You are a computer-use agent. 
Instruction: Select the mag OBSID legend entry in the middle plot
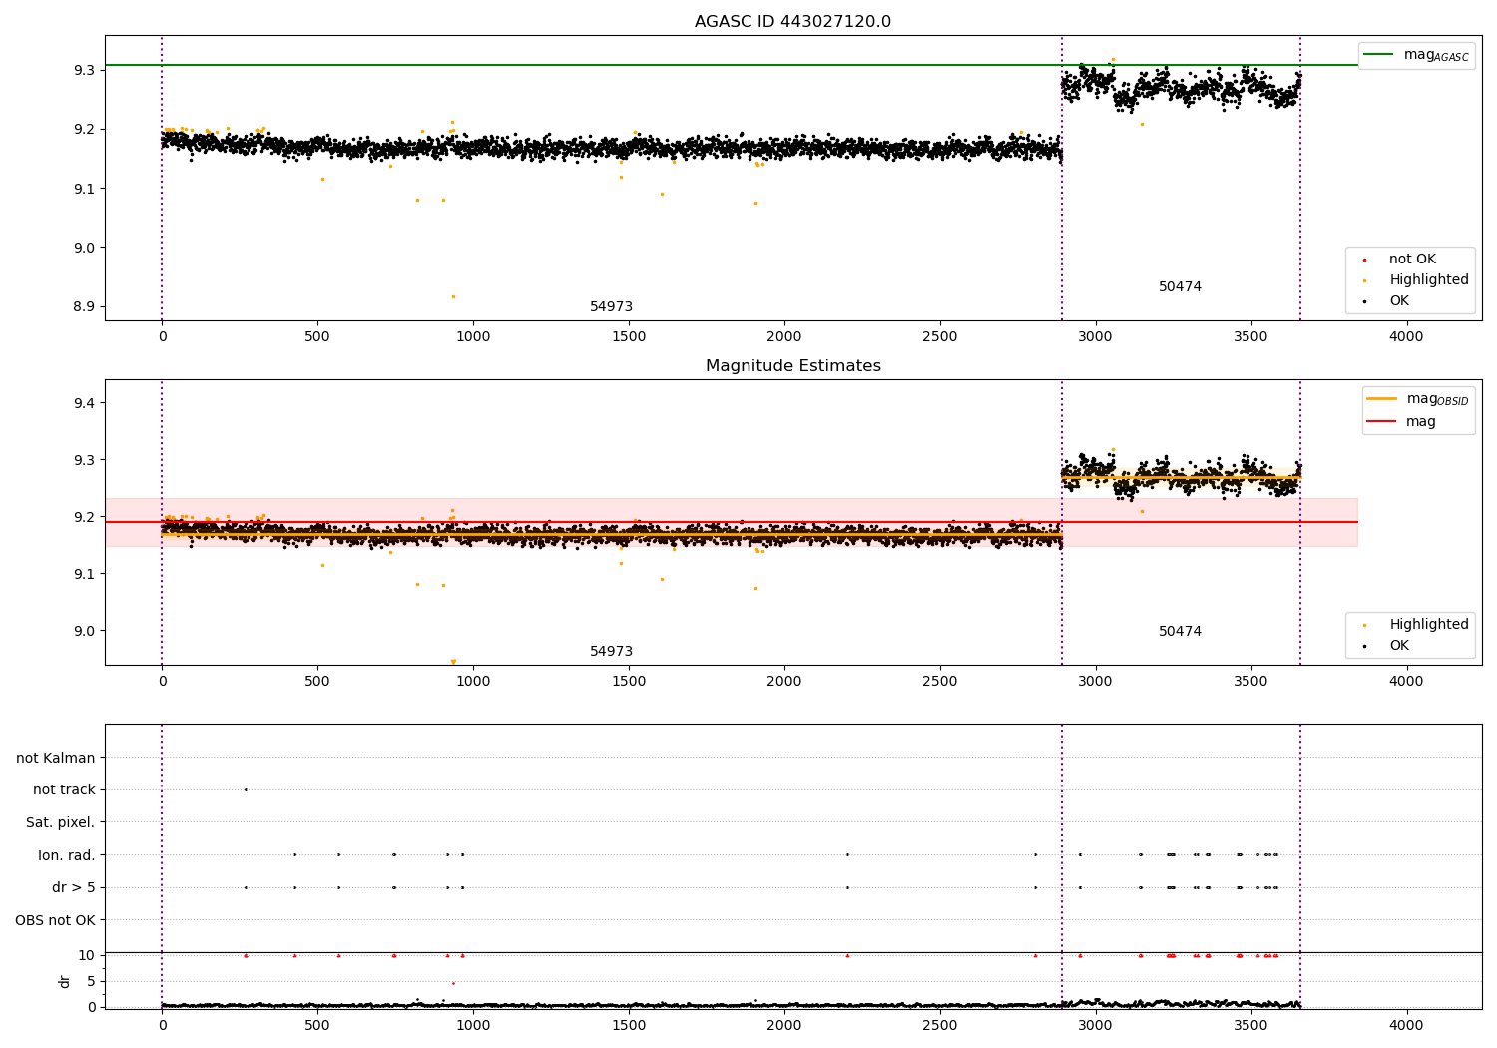coord(1418,399)
